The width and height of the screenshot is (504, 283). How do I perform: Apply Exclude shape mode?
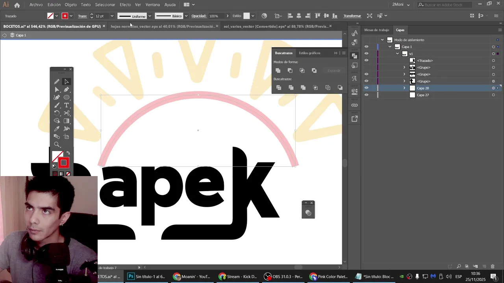coord(314,70)
